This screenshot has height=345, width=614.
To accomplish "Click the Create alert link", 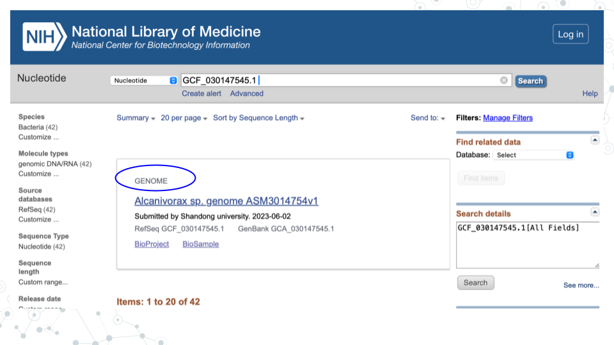I will (x=201, y=93).
